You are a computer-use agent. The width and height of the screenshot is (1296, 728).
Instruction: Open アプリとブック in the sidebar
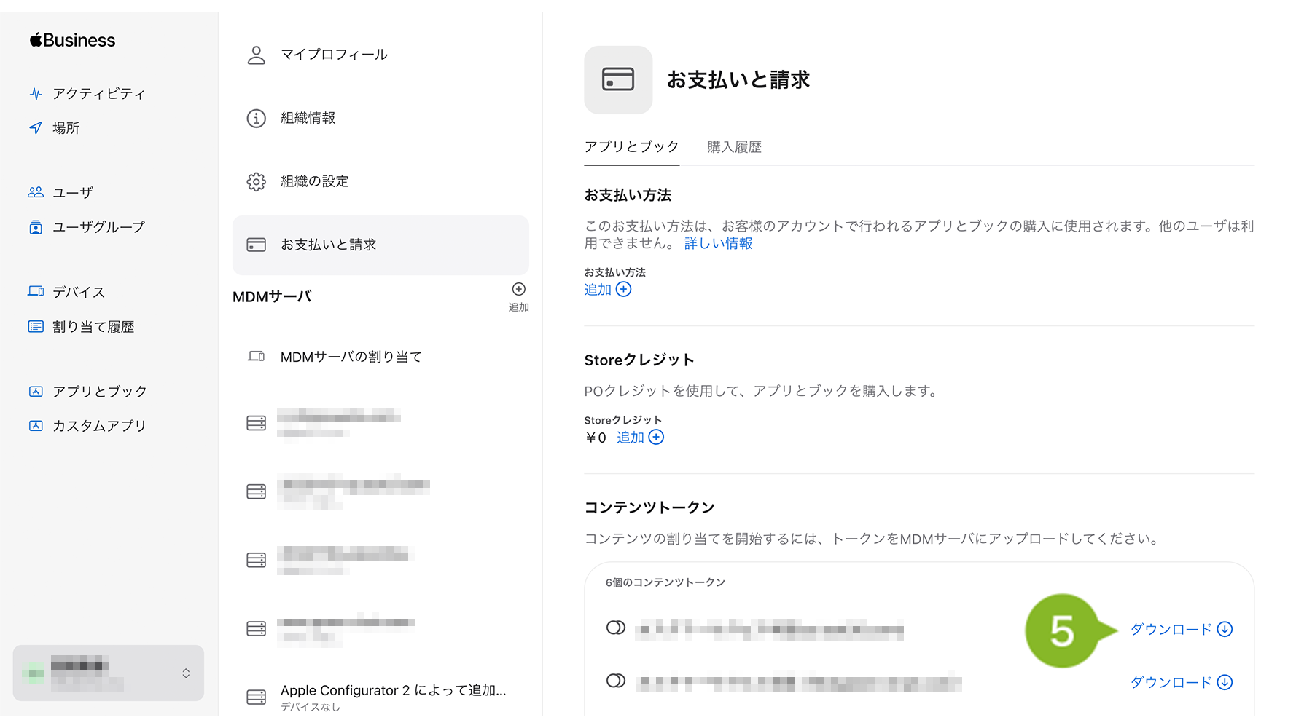[99, 392]
